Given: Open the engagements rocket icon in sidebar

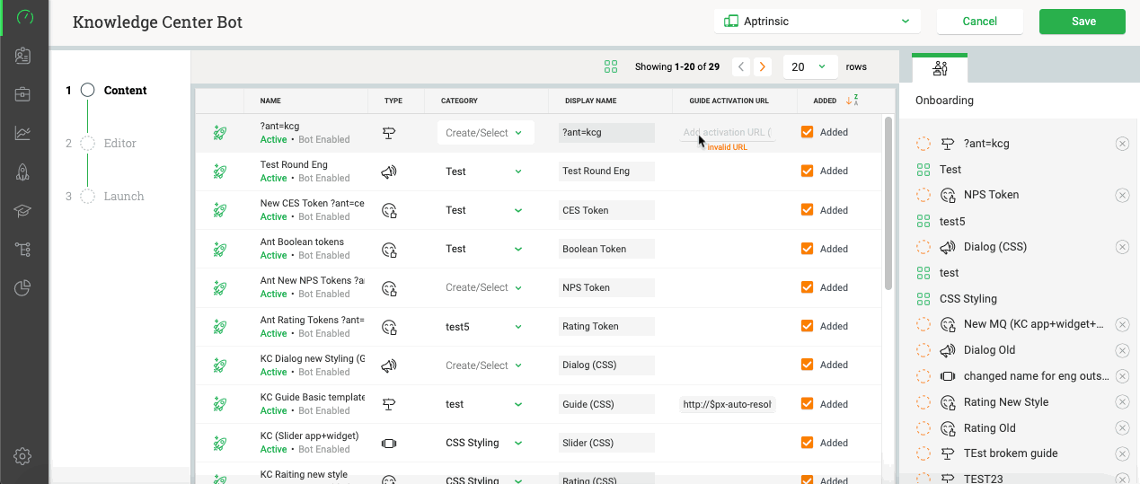Looking at the screenshot, I should pyautogui.click(x=23, y=172).
